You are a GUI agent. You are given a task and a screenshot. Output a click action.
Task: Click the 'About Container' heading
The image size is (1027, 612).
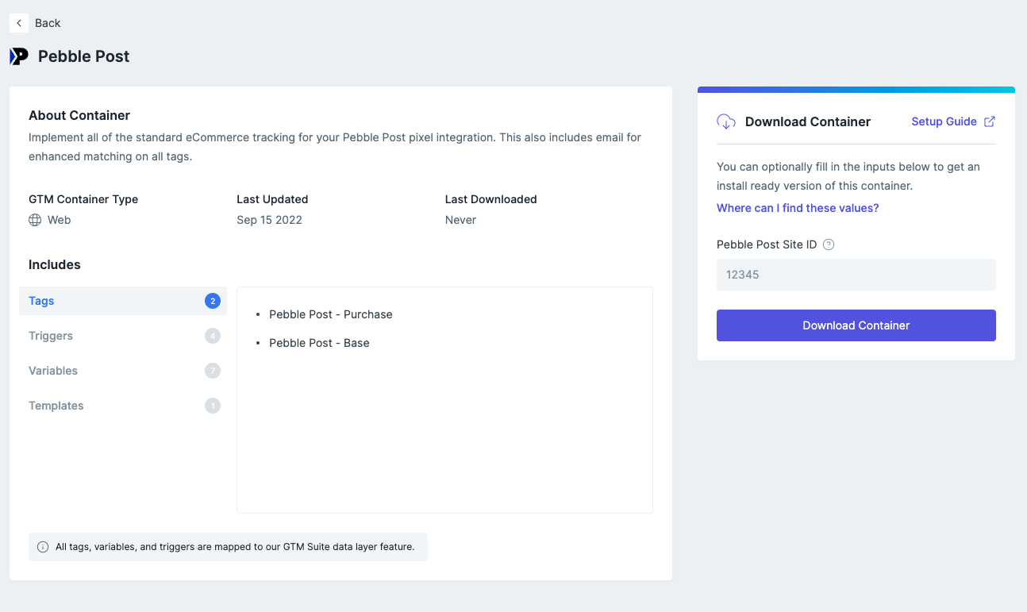coord(79,115)
